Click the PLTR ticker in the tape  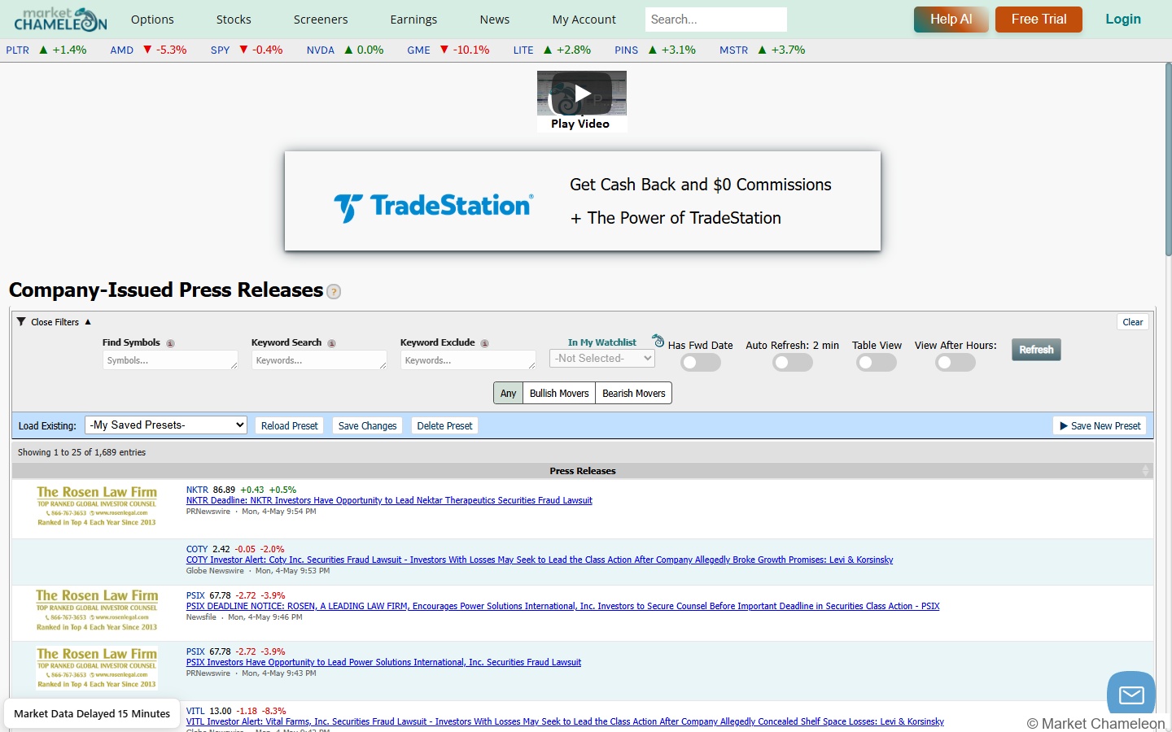pyautogui.click(x=17, y=50)
